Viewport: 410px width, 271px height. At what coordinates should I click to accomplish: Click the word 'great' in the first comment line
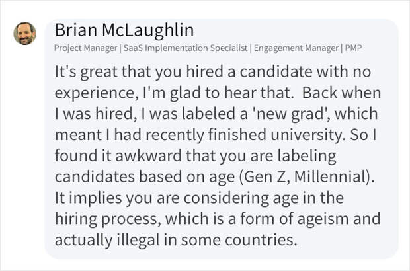[99, 72]
